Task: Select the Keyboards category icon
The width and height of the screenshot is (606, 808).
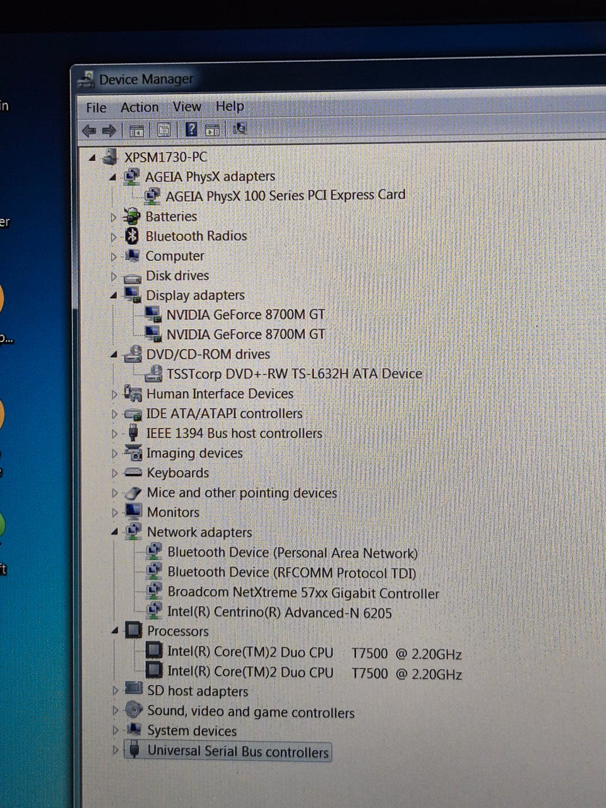Action: [x=133, y=472]
